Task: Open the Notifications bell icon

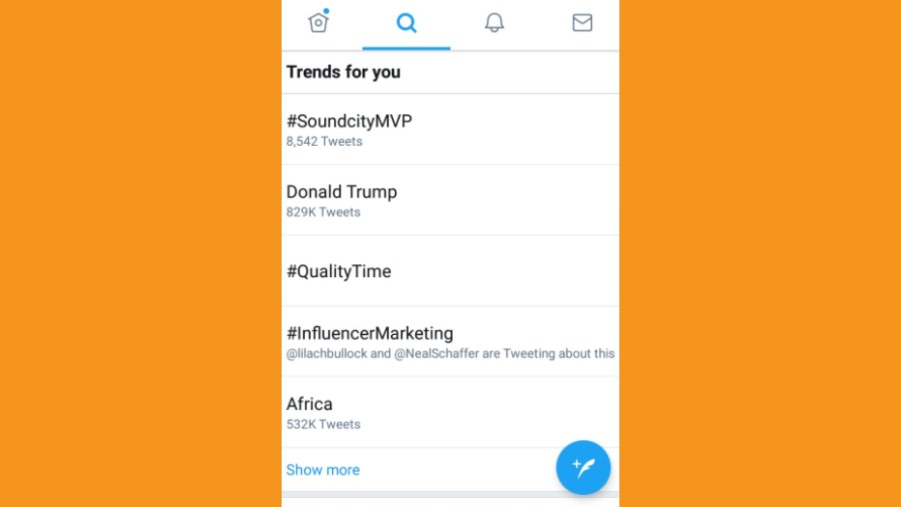Action: 494,23
